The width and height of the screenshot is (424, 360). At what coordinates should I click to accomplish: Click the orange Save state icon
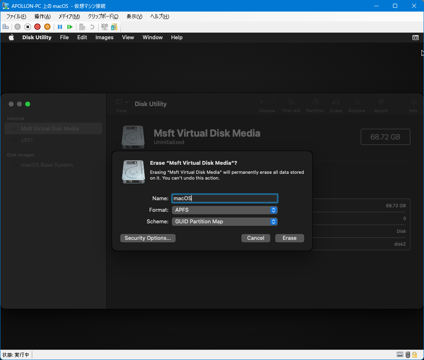point(47,27)
